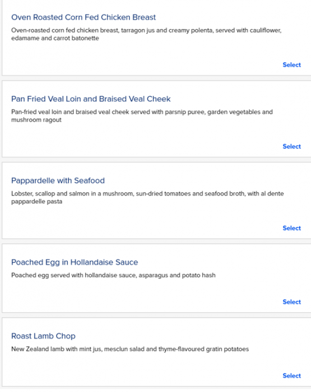The image size is (311, 392).
Task: Select the Pappardelle with Seafood meal
Action: coord(291,228)
